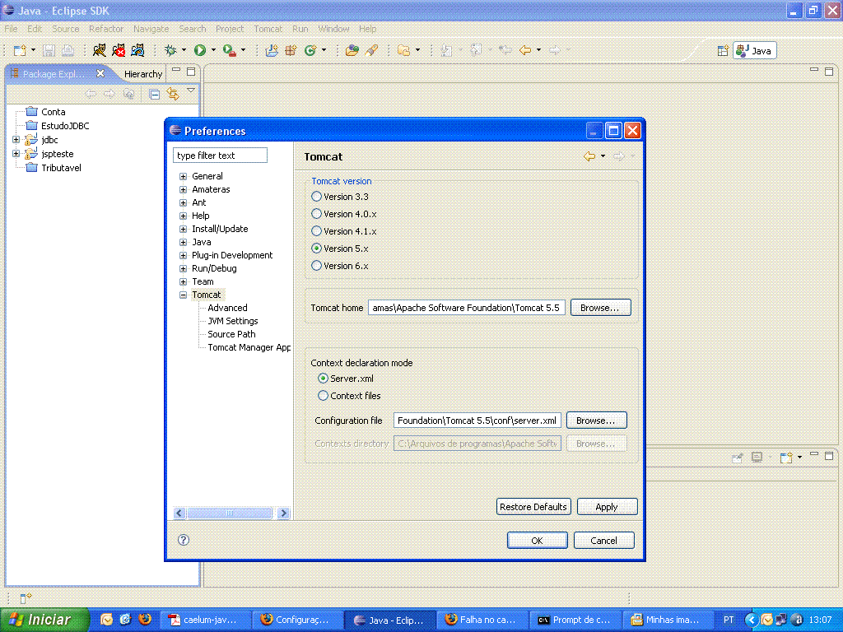Expand the Run/Debug preferences node
Image resolution: width=843 pixels, height=632 pixels.
[x=184, y=269]
